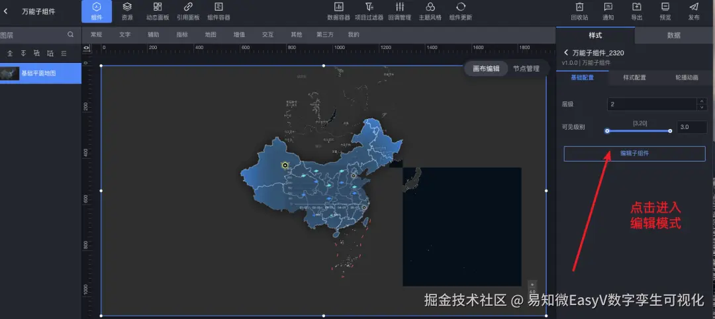This screenshot has height=319, width=715.
Task: Go back from 万能子组件 page
Action: (5, 11)
